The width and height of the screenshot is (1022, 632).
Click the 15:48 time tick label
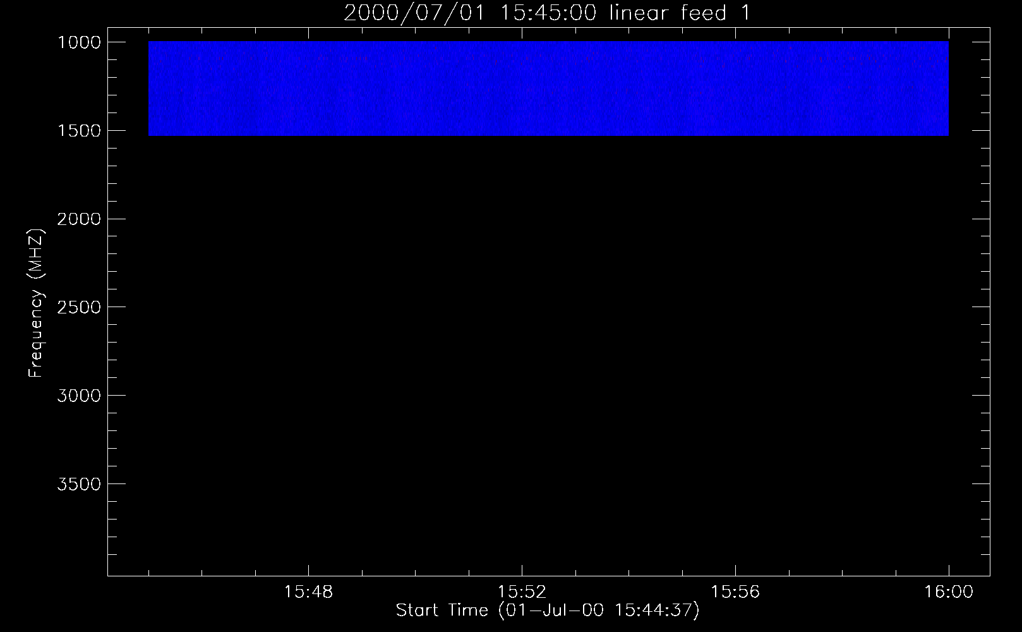pos(308,592)
